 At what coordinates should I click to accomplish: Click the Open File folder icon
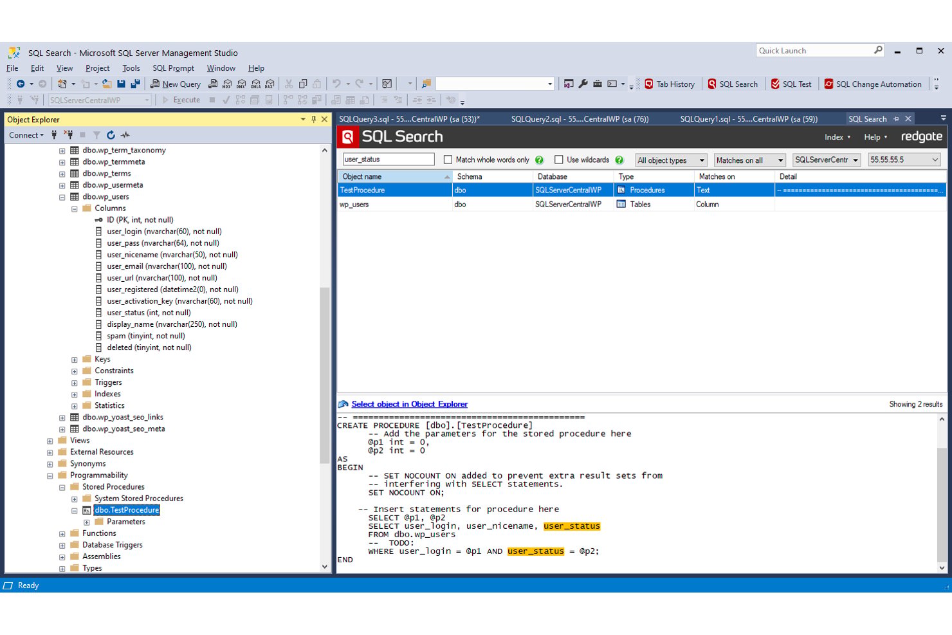click(107, 84)
